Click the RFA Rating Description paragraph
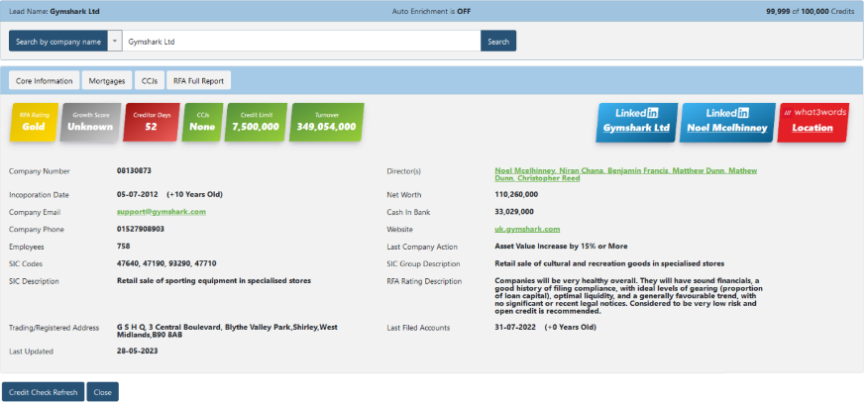Screen dimensions: 868x403 click(x=629, y=296)
